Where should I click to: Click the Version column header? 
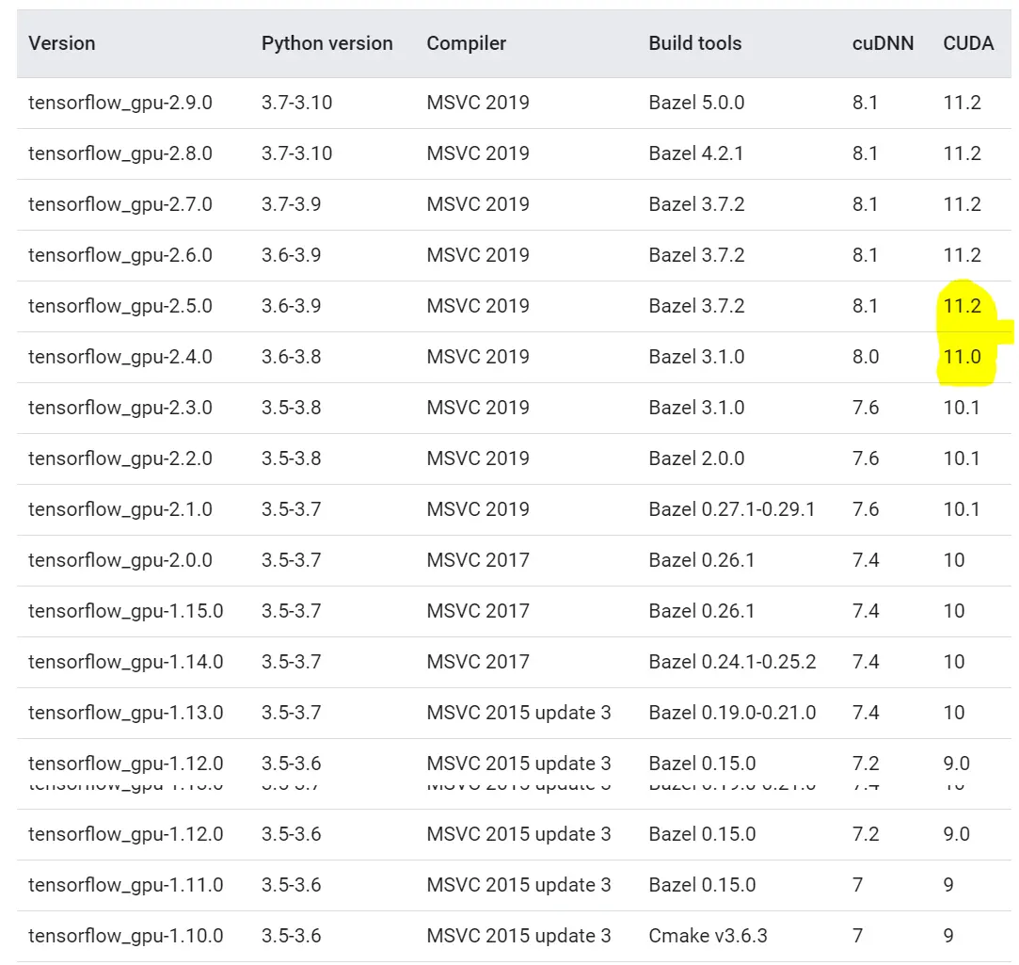tap(62, 43)
